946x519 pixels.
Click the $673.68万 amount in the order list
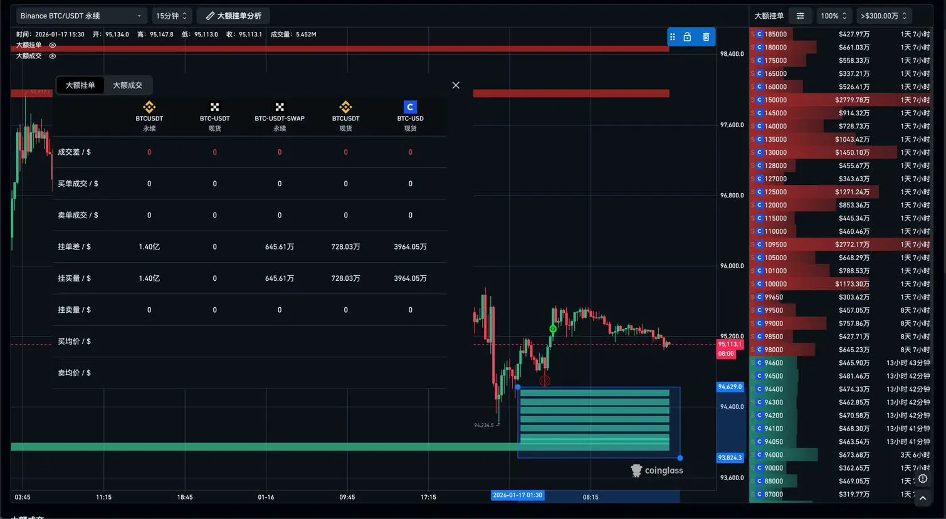click(x=854, y=456)
